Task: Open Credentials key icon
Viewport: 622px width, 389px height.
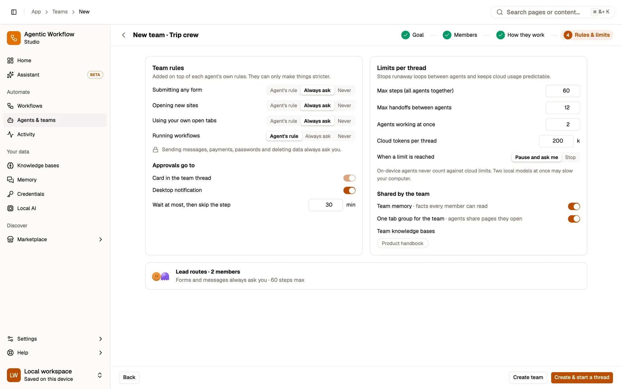Action: click(10, 194)
